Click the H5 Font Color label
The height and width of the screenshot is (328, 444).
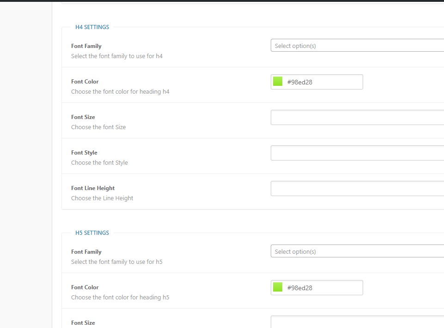[85, 287]
